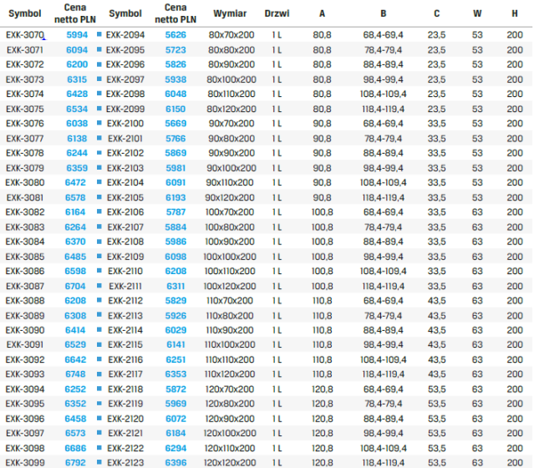The image size is (534, 468).
Task: Click price 5766
Action: point(175,139)
